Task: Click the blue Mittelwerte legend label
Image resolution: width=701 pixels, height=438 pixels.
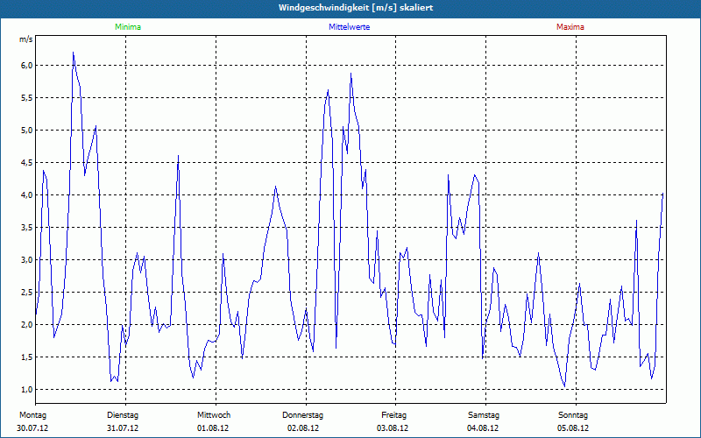Action: click(x=349, y=27)
